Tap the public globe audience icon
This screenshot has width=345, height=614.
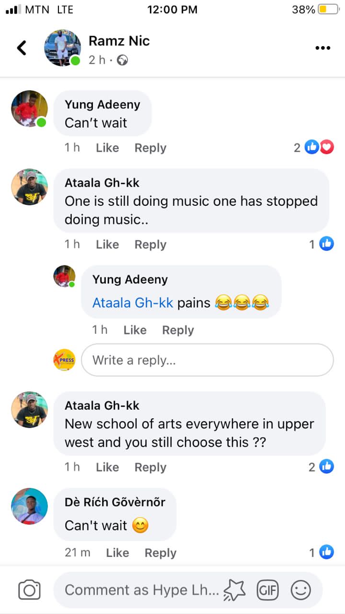pos(123,60)
